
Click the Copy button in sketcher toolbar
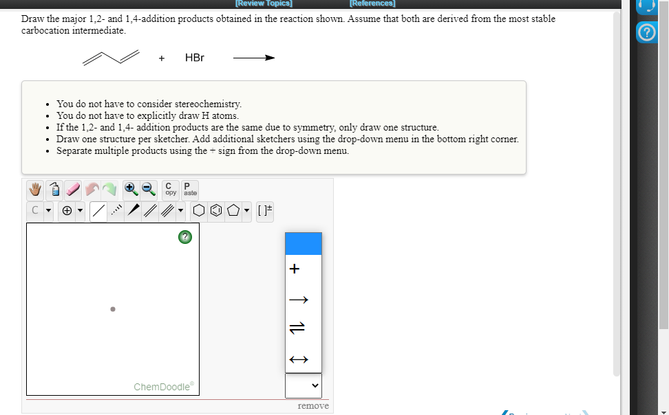[171, 189]
